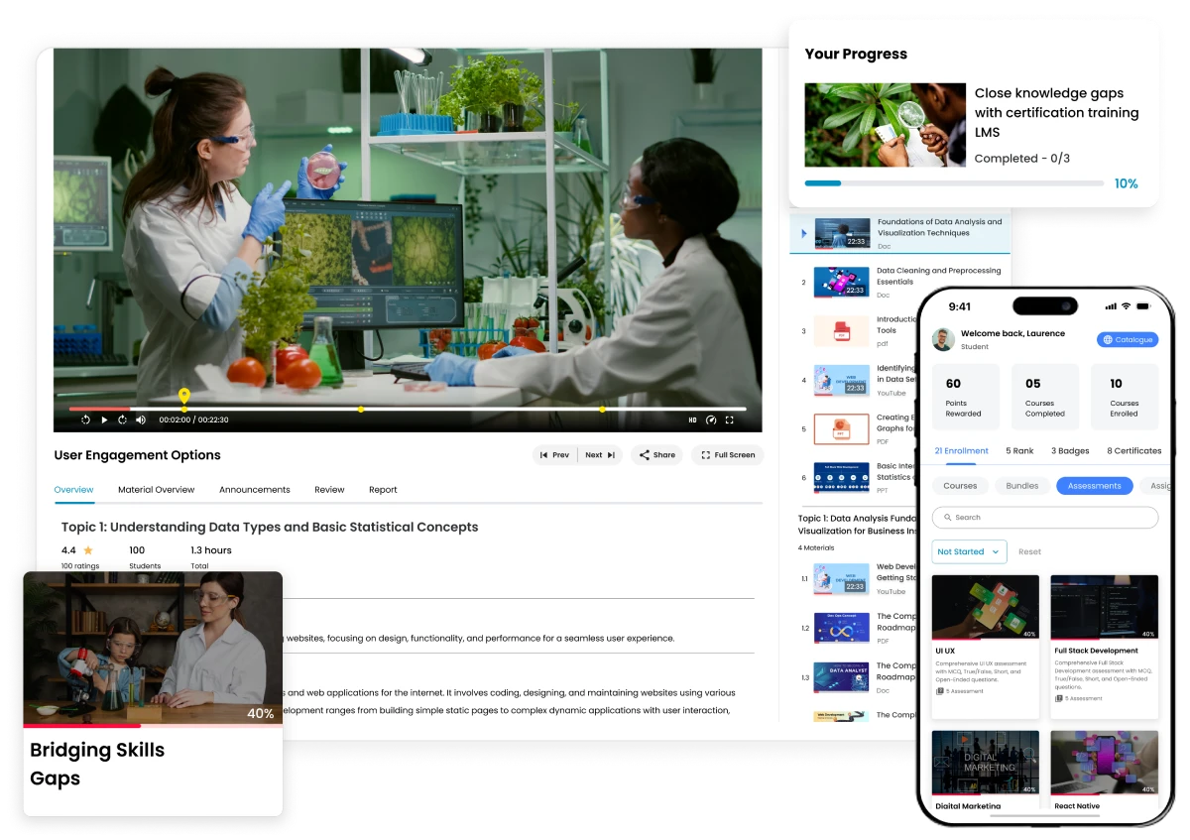Select the HD quality icon in the player
Image resolution: width=1190 pixels, height=840 pixels.
click(x=692, y=420)
